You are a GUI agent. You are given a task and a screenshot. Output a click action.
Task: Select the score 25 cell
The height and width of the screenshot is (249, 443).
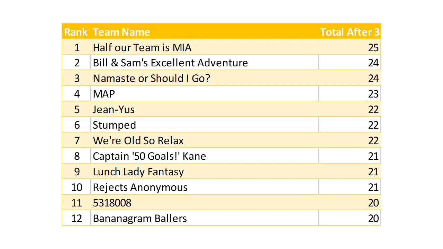[373, 47]
